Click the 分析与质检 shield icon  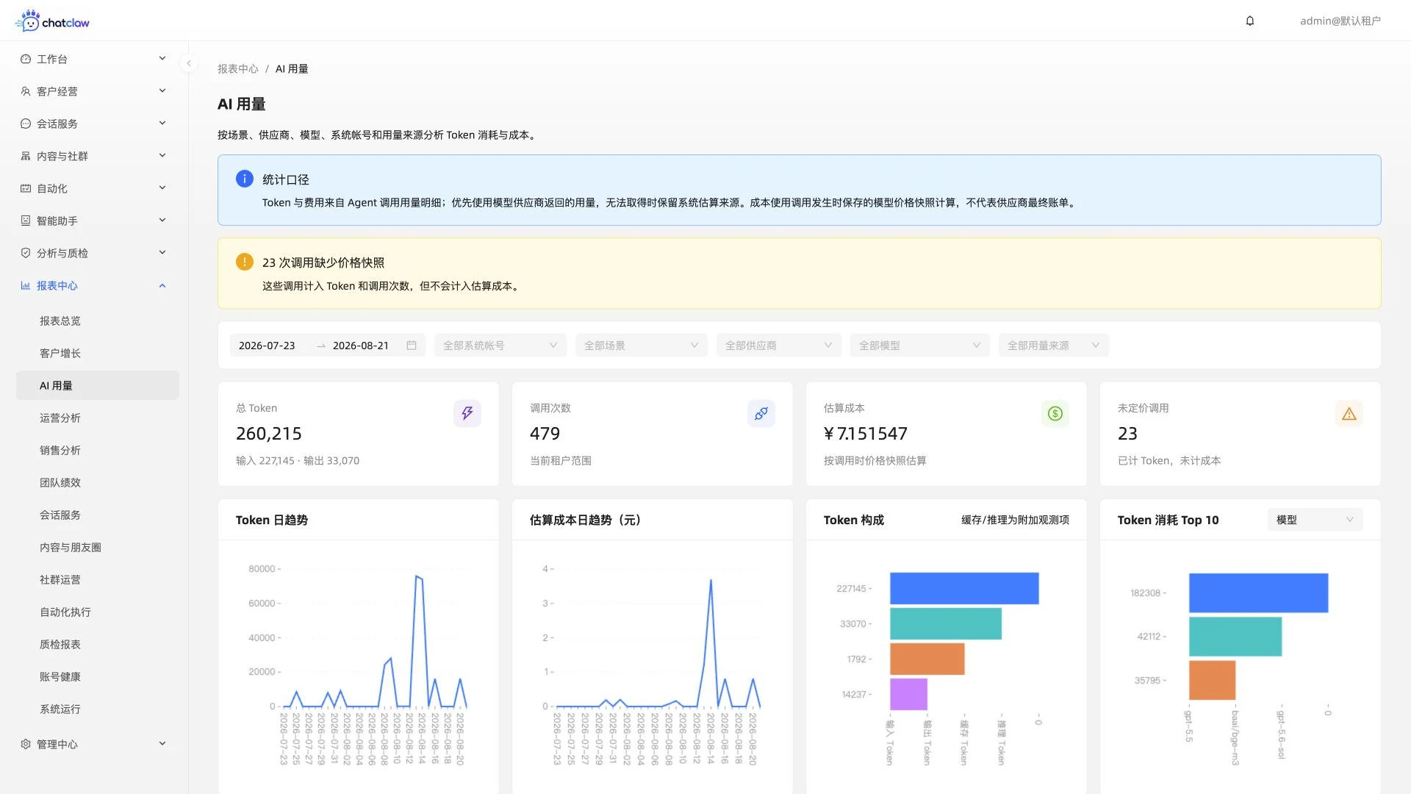click(26, 253)
